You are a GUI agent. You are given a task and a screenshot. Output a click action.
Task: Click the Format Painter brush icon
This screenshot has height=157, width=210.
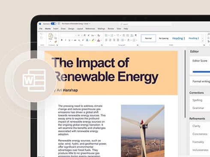(56, 42)
